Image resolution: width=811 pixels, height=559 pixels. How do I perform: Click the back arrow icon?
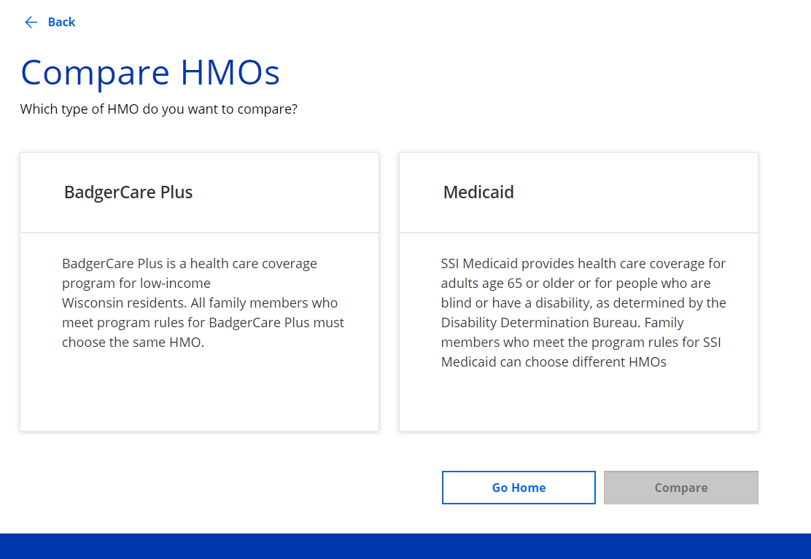(31, 23)
